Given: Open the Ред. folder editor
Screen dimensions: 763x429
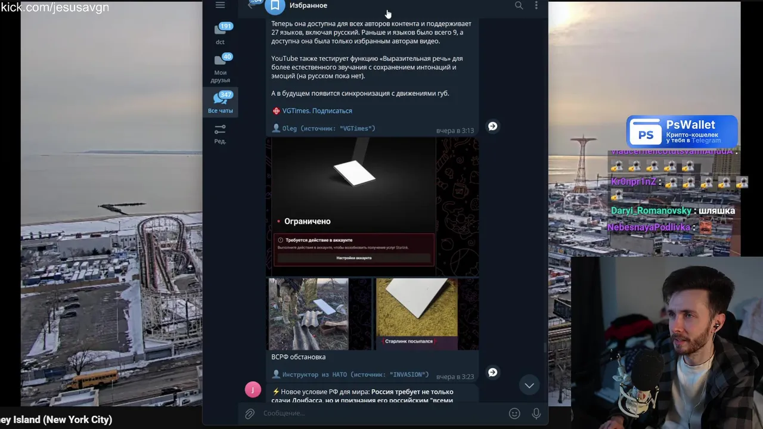Looking at the screenshot, I should coord(220,133).
